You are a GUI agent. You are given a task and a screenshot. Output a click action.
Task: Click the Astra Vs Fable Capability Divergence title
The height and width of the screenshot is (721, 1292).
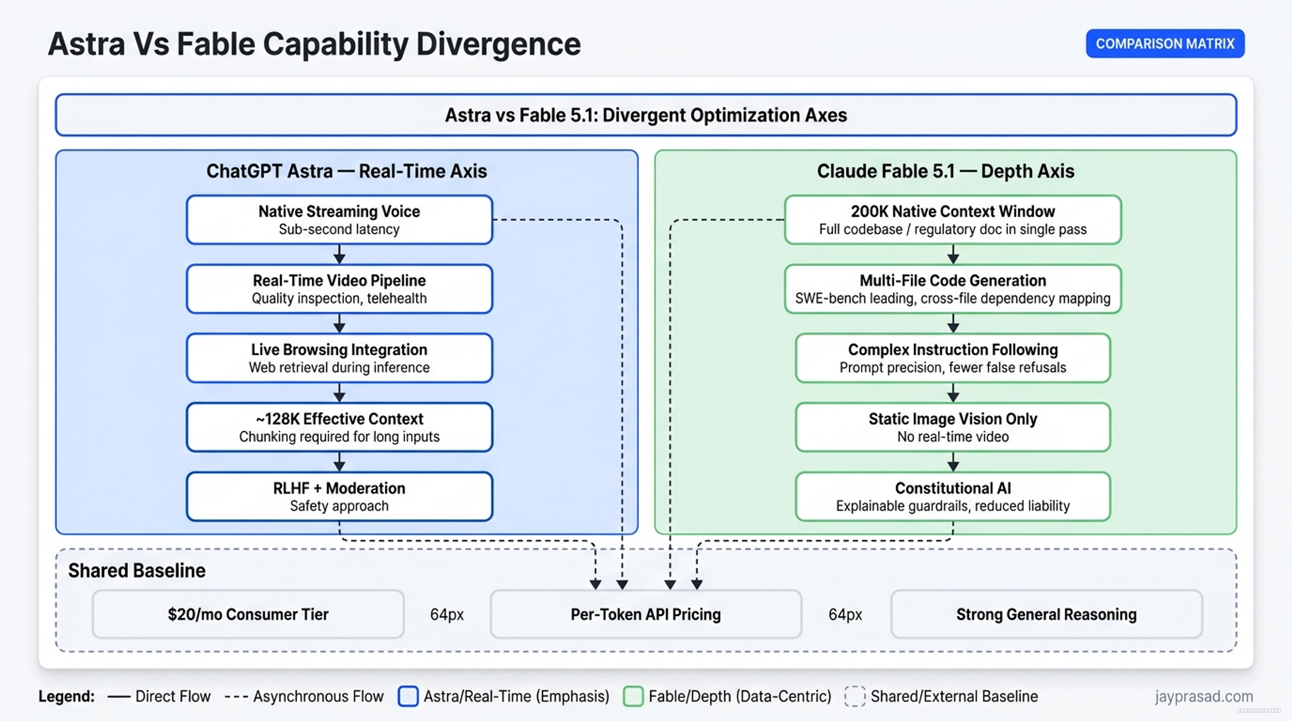[315, 44]
